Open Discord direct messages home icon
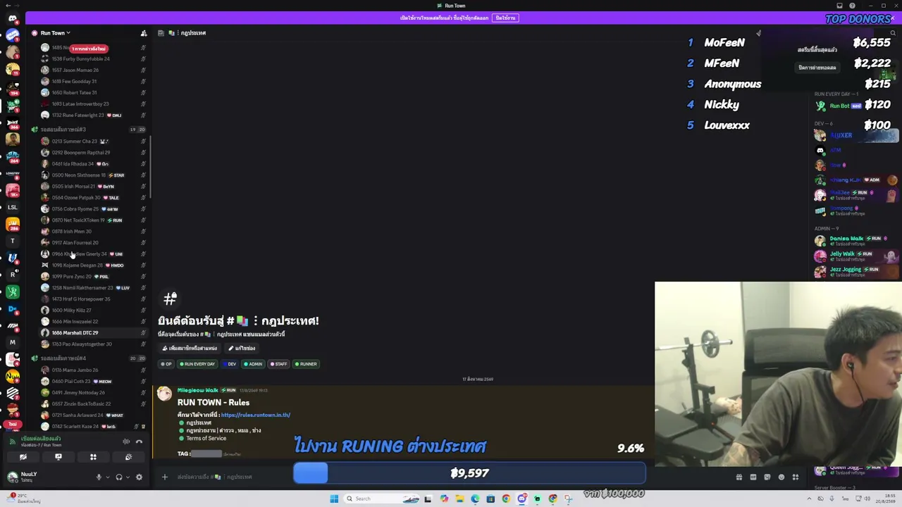The width and height of the screenshot is (902, 507). pos(12,19)
